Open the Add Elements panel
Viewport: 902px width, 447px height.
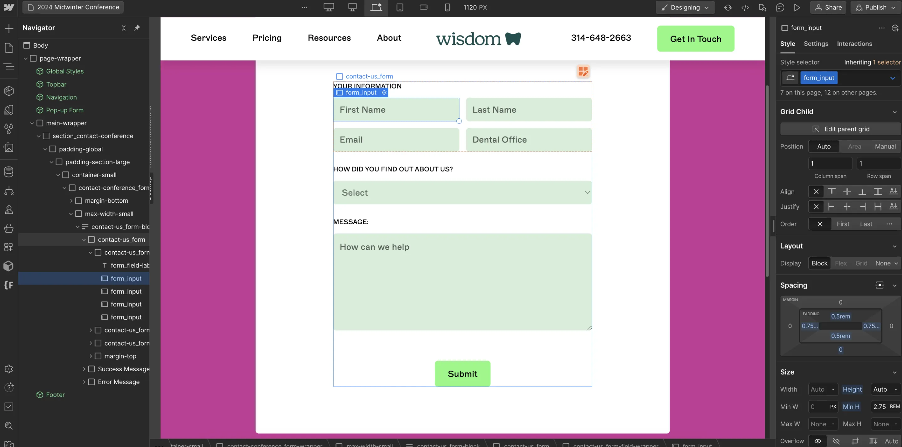click(9, 28)
